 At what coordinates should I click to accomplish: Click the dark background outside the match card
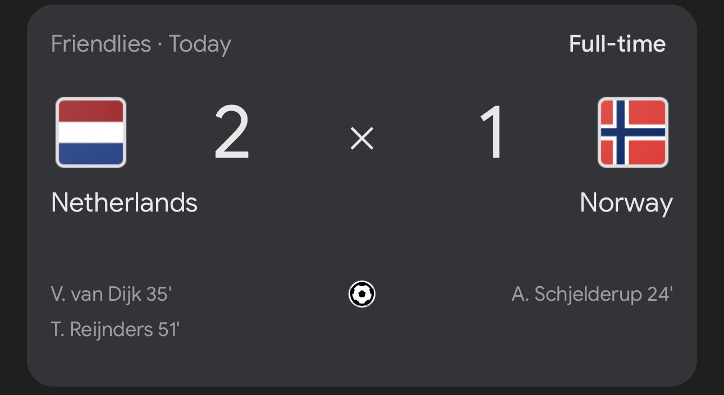[x=12, y=196]
